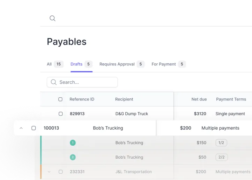The width and height of the screenshot is (252, 180).
Task: Switch to the Drafts tab
Action: coord(81,64)
